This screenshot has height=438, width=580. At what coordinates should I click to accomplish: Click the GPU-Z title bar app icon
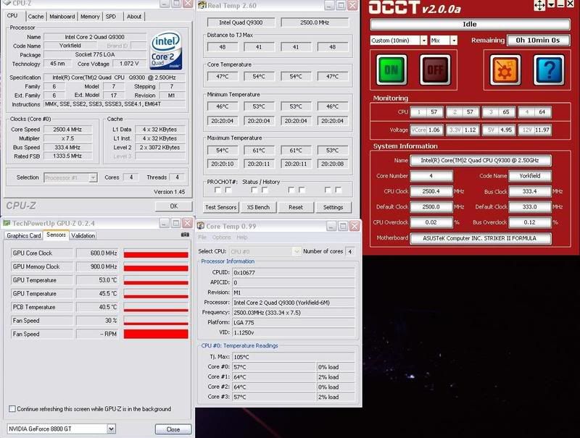pyautogui.click(x=7, y=223)
